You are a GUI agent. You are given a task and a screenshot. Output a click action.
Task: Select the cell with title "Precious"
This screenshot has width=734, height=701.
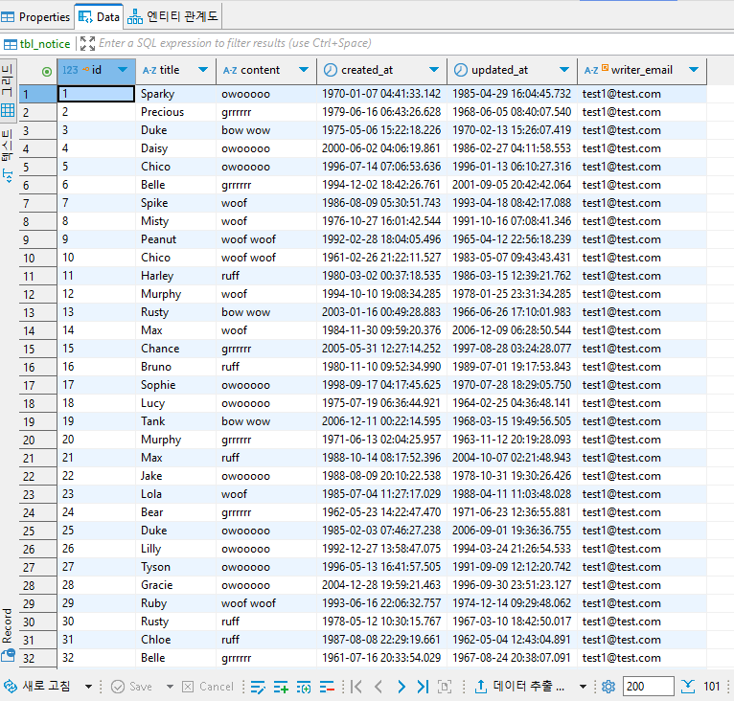point(176,112)
